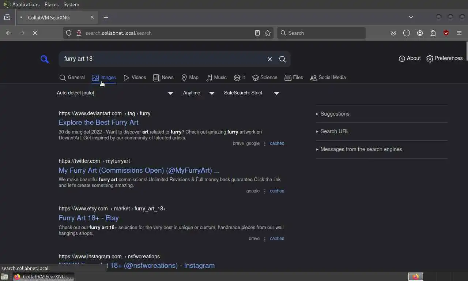Open the options menu for the Etsy result
Viewport: 468px width, 281px height.
[x=265, y=239]
